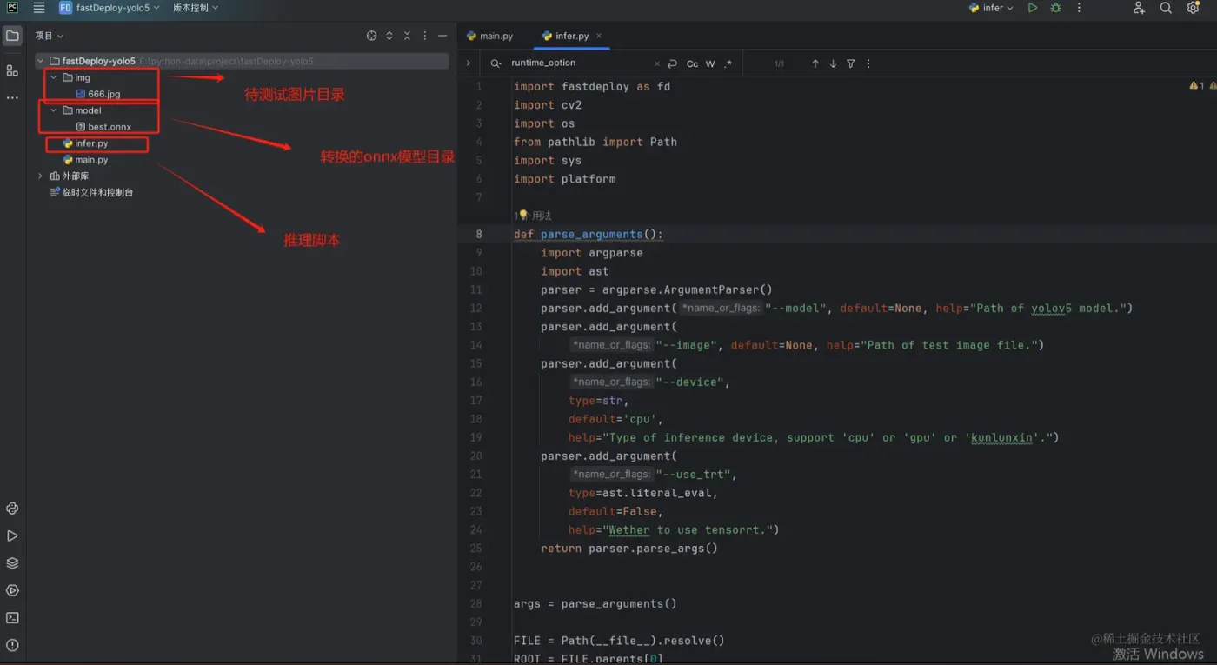Click 'args = parse_arguments()' line
The height and width of the screenshot is (665, 1217).
595,603
